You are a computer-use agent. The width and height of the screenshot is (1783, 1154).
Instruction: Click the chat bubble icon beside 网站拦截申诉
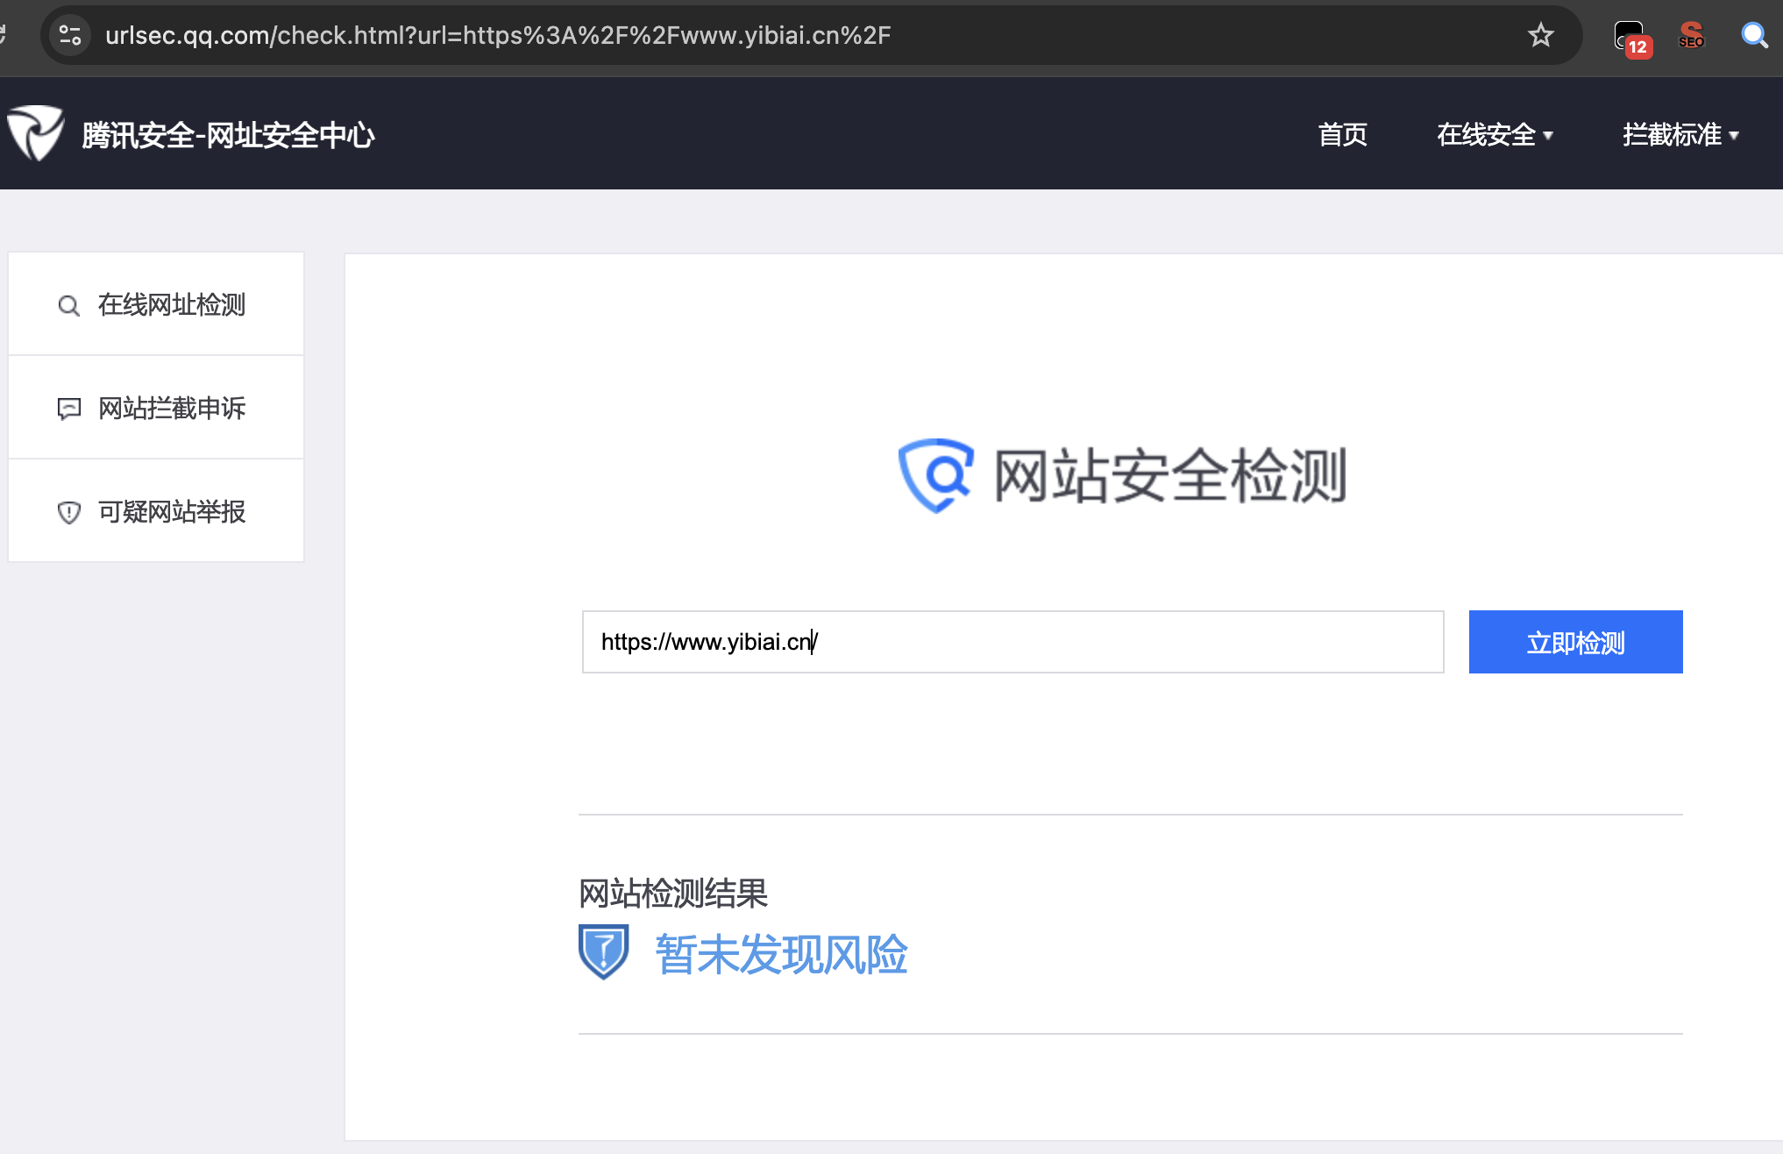coord(68,409)
